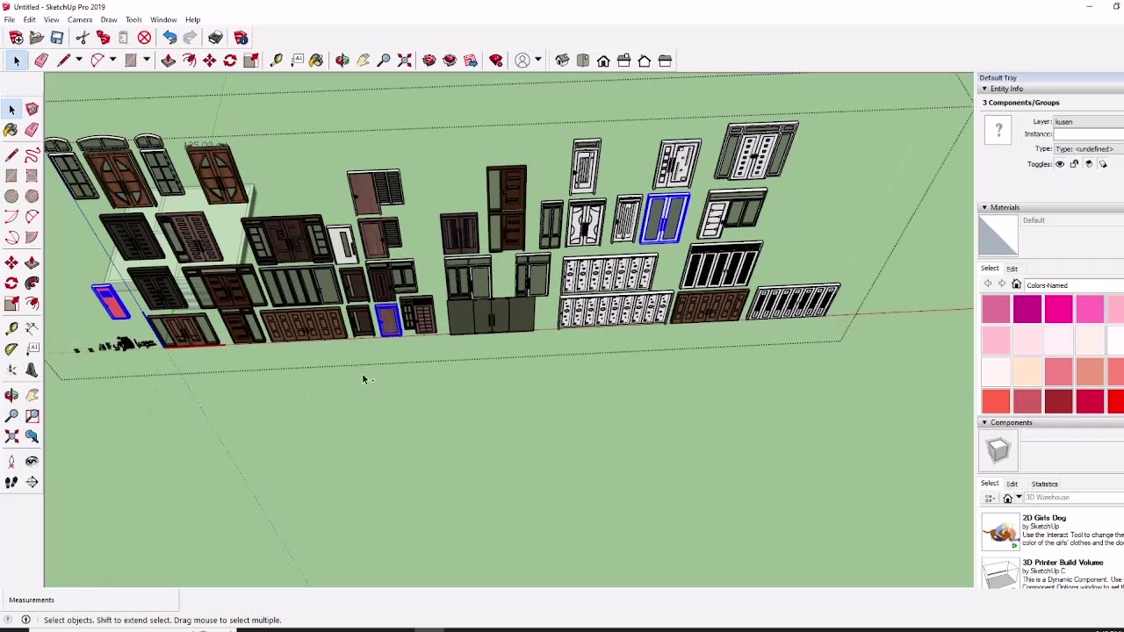The height and width of the screenshot is (632, 1124).
Task: Collapse the Entity Info panel
Action: click(x=984, y=89)
